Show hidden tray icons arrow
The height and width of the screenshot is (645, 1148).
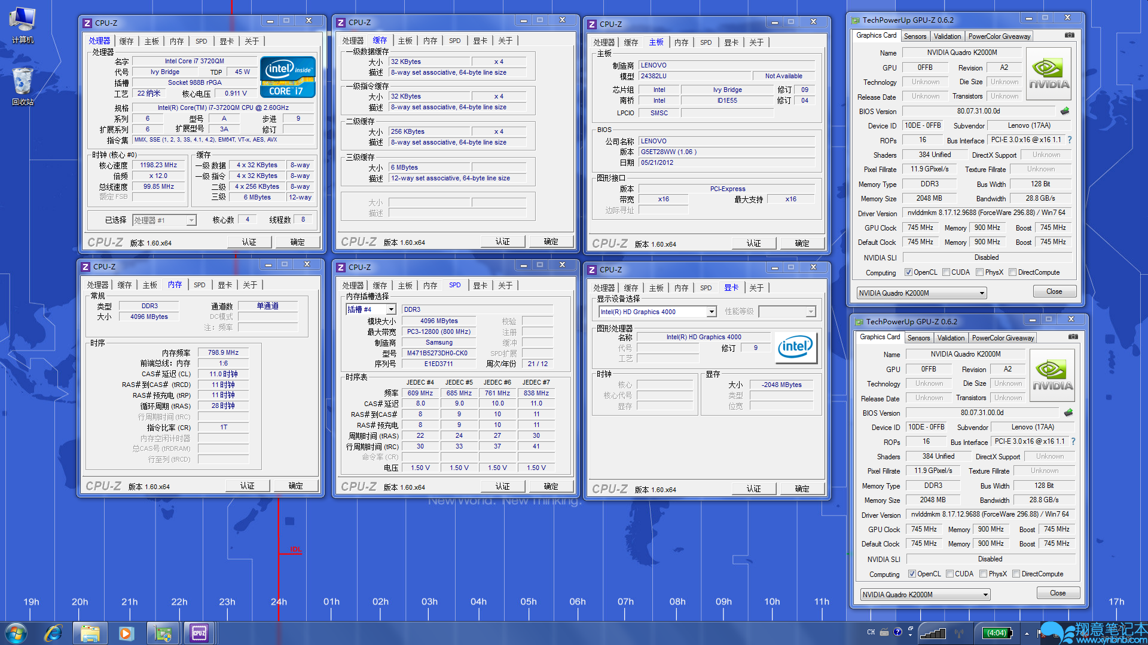(x=1027, y=634)
